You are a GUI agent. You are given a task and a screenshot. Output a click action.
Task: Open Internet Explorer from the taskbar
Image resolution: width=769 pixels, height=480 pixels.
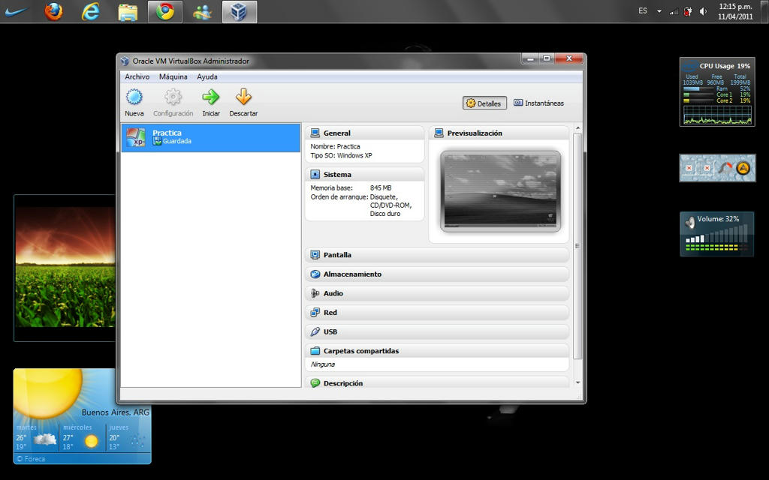coord(90,12)
